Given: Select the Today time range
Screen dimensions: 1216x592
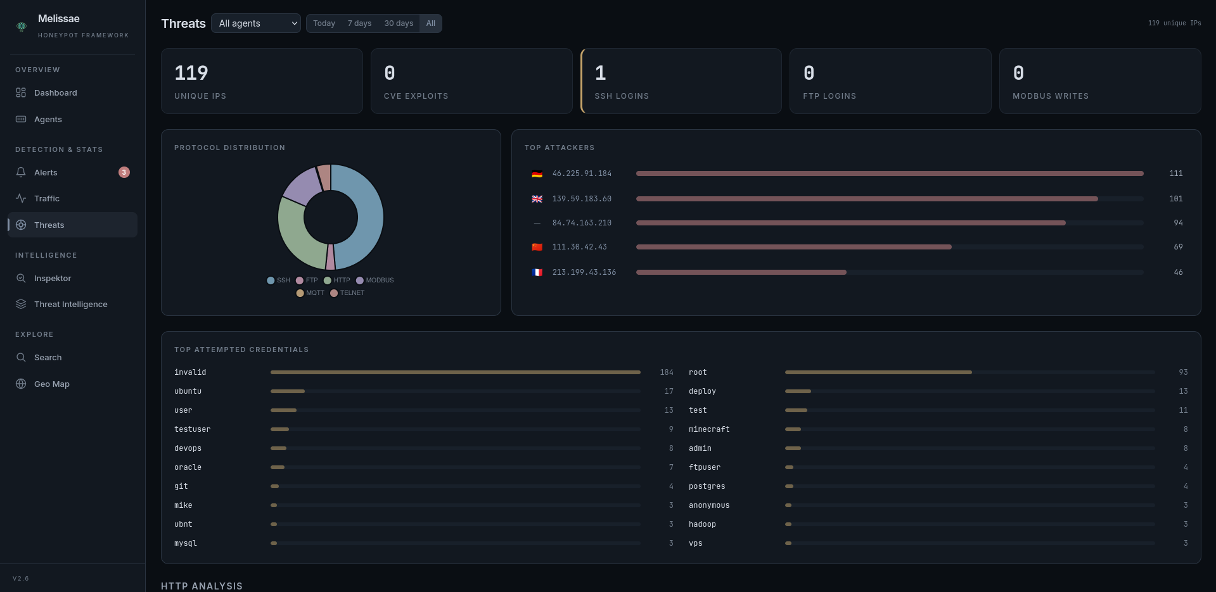Looking at the screenshot, I should pos(324,23).
